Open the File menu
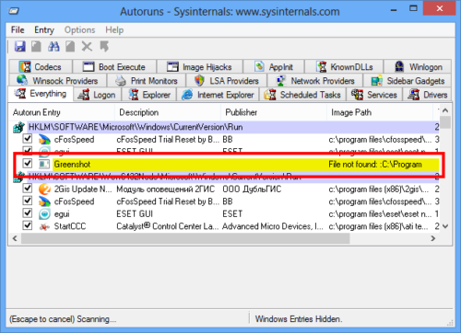Image resolution: width=461 pixels, height=333 pixels. (x=18, y=29)
